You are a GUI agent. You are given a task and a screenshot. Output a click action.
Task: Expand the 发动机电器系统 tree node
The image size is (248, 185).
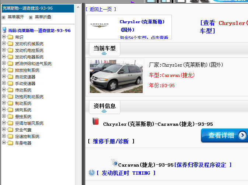click(x=4, y=57)
